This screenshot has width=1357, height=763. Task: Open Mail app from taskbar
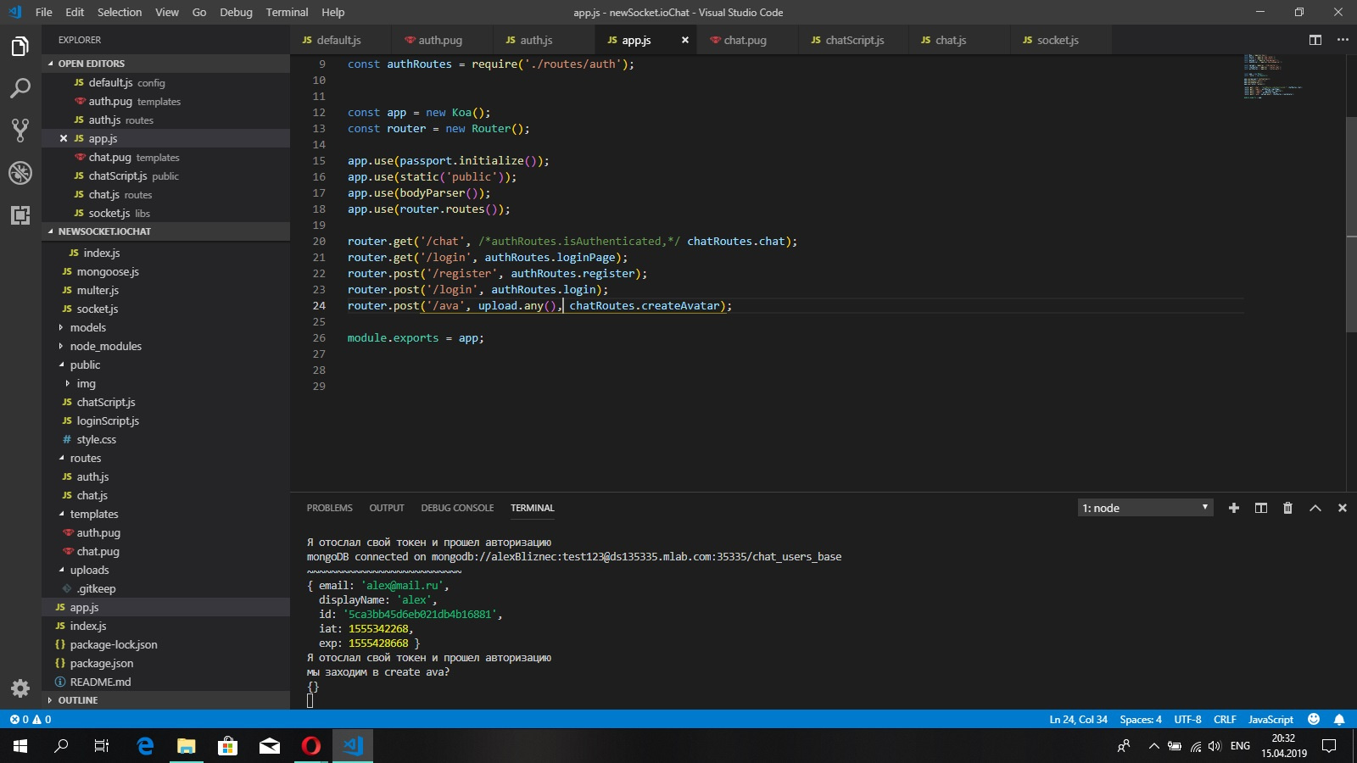[x=270, y=746]
